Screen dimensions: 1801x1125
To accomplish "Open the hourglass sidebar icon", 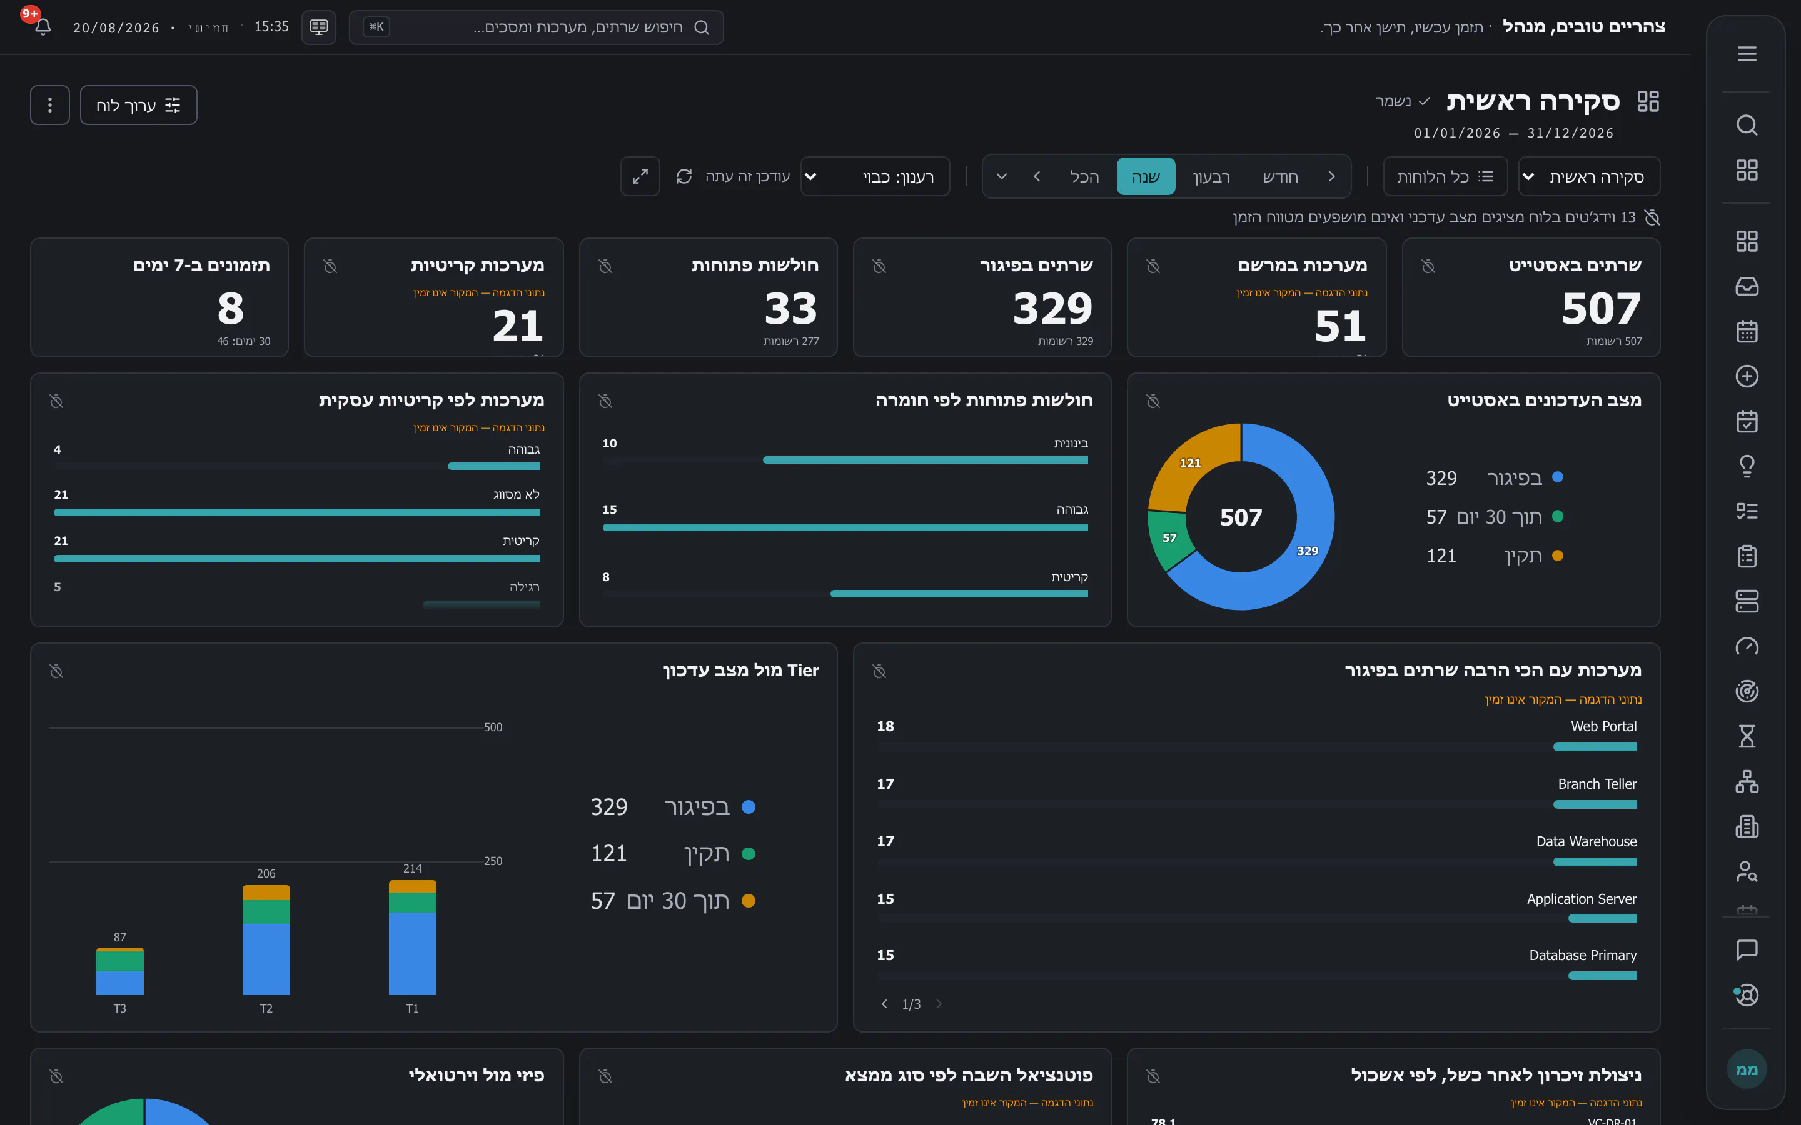I will [x=1746, y=737].
